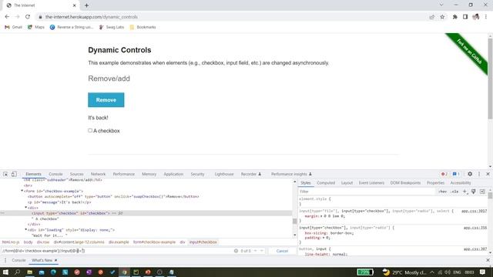Switch to DevTools Sources tab
Viewport: 493px width, 277px height.
(x=77, y=174)
